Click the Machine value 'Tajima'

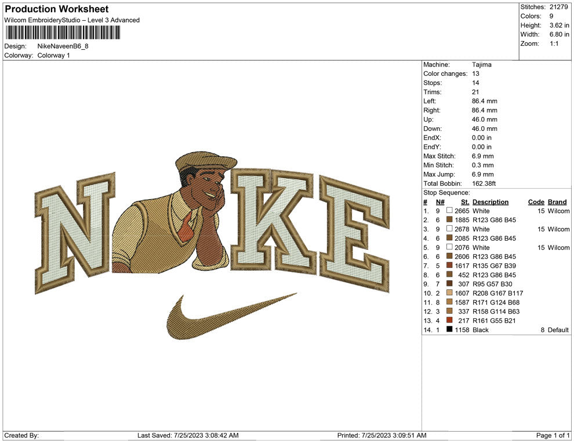(482, 64)
